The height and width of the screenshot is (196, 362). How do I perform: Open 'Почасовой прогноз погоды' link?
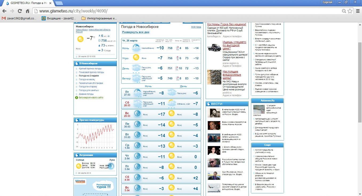(x=91, y=72)
